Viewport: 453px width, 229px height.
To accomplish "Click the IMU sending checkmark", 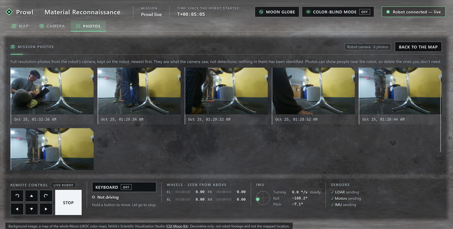I will coord(333,205).
